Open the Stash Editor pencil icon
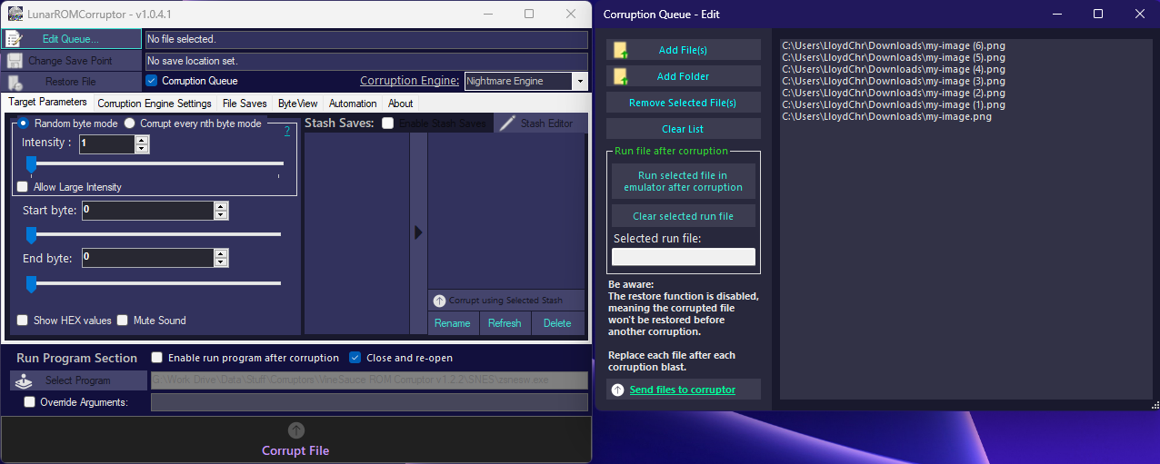Screen dimensions: 1160x464 click(x=507, y=123)
